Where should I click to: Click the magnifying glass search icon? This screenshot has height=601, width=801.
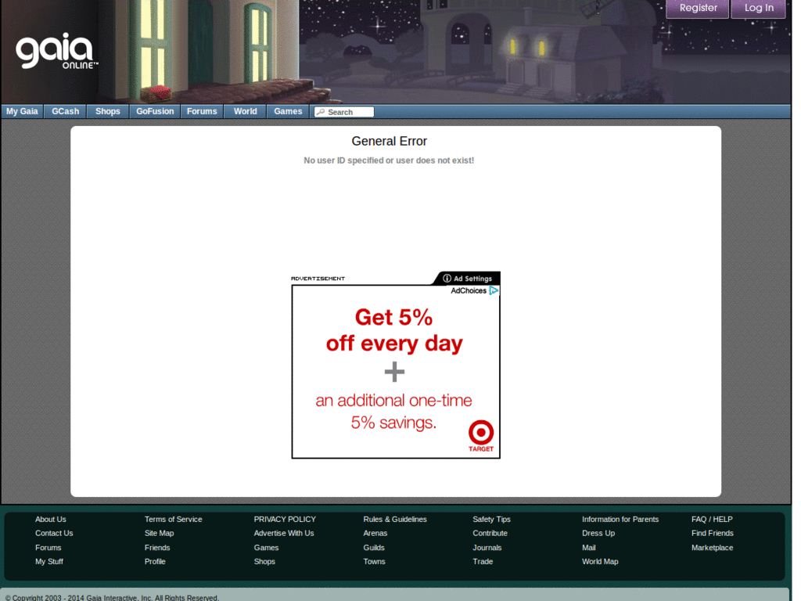320,111
